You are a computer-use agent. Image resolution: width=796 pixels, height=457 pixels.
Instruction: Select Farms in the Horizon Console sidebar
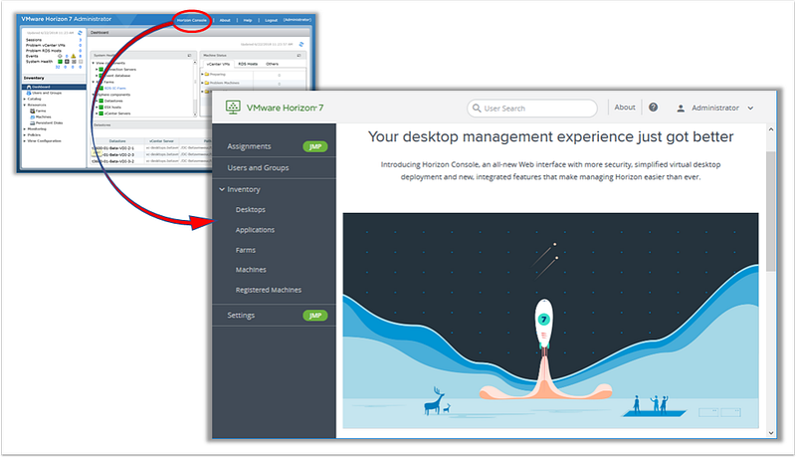(245, 250)
